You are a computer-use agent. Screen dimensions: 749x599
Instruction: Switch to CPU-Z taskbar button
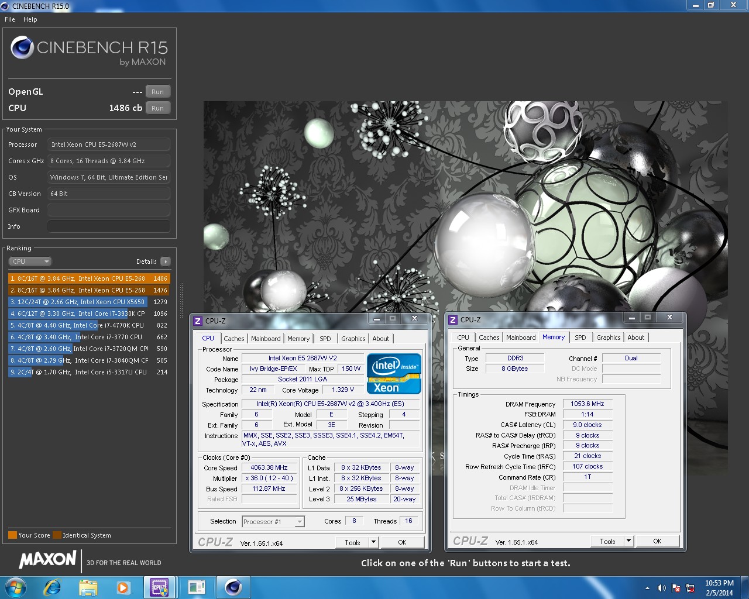[x=160, y=587]
